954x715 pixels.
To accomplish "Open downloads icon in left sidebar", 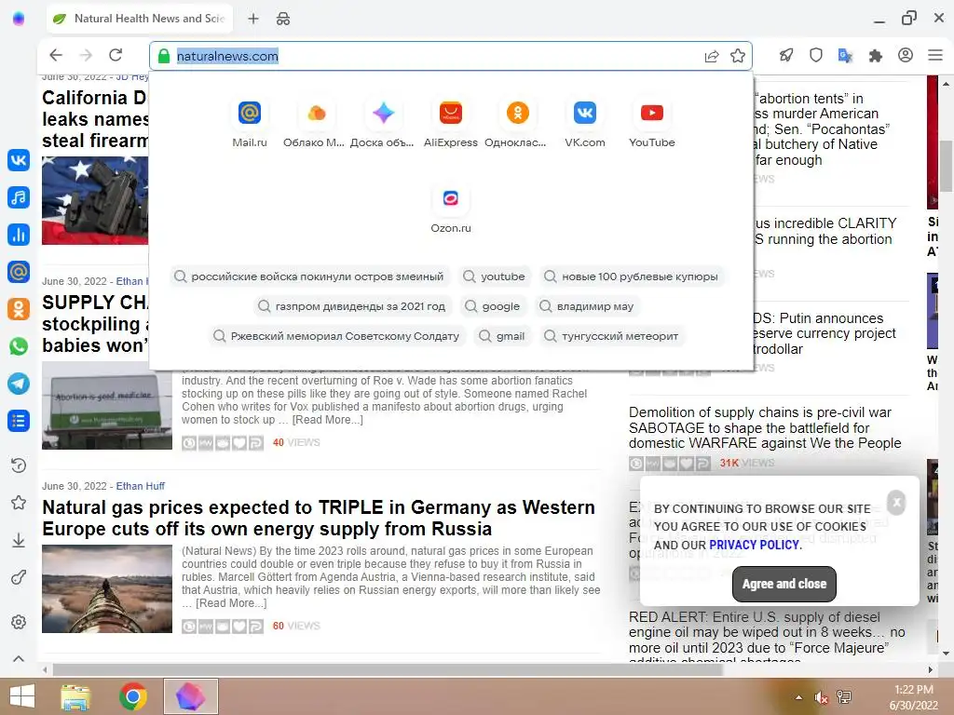I will (x=19, y=540).
